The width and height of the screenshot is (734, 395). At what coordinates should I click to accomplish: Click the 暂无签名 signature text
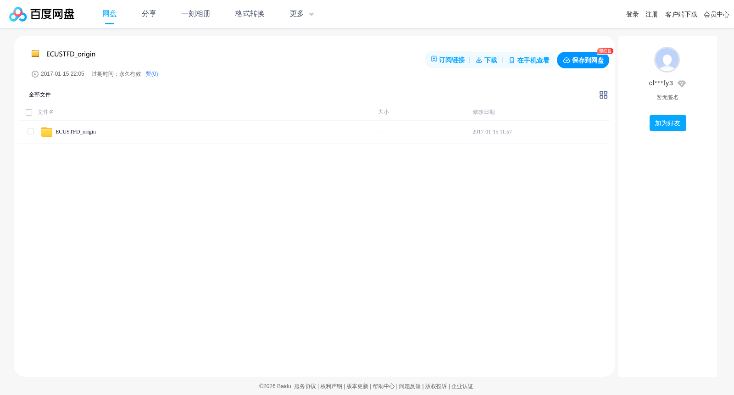coord(667,97)
